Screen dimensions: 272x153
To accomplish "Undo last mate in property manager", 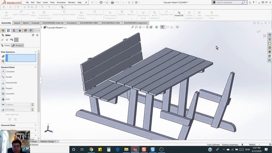I will point(11,40).
